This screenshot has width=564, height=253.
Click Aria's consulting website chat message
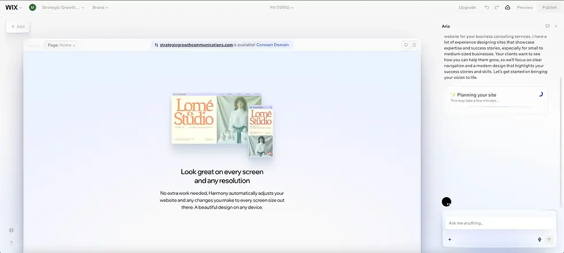point(496,56)
